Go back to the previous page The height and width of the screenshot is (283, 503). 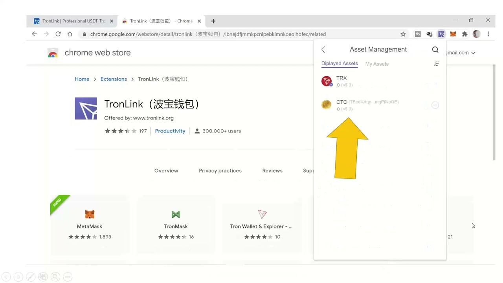[35, 34]
